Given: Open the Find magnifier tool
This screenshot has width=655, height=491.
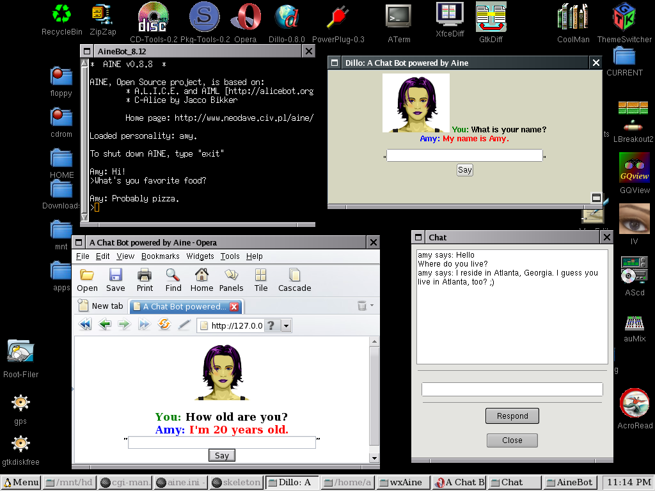Looking at the screenshot, I should [173, 279].
